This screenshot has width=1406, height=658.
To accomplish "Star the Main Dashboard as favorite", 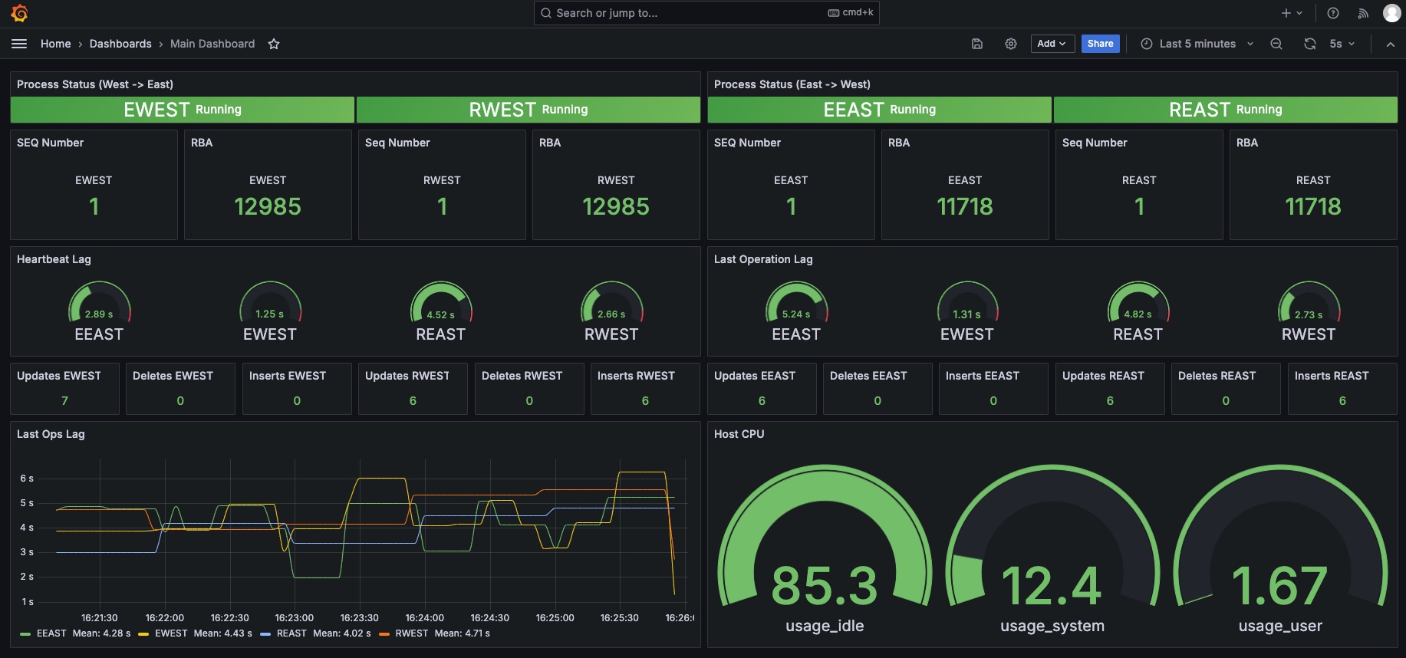I will [x=274, y=44].
